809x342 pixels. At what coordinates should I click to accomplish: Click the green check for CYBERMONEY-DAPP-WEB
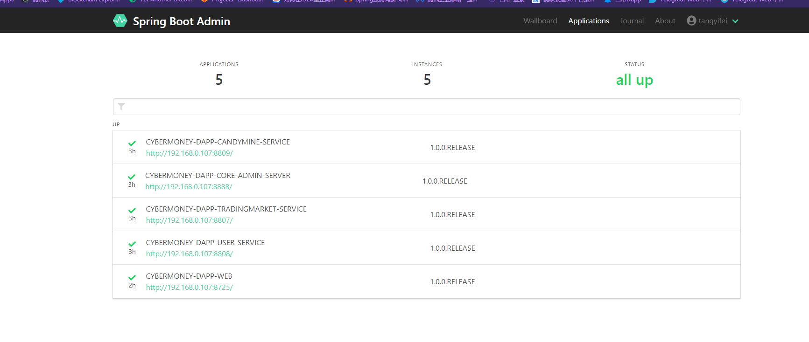tap(132, 278)
